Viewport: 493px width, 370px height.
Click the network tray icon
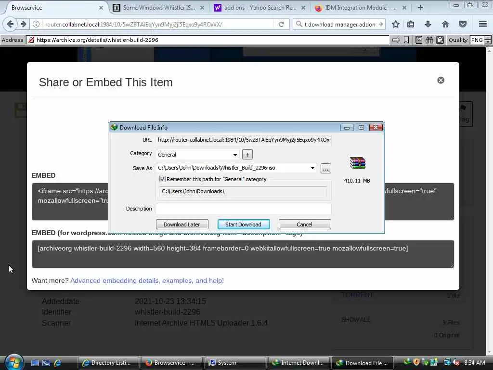447,362
